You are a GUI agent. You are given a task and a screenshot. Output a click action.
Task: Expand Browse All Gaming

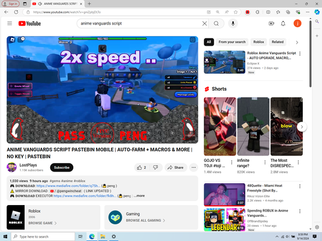point(146,220)
